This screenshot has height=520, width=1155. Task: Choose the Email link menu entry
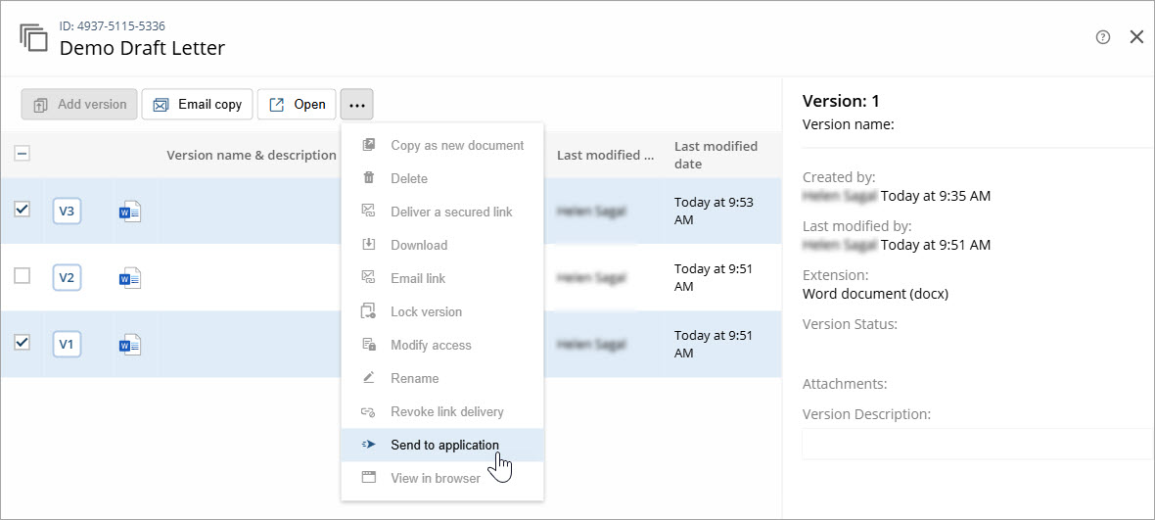(x=442, y=278)
